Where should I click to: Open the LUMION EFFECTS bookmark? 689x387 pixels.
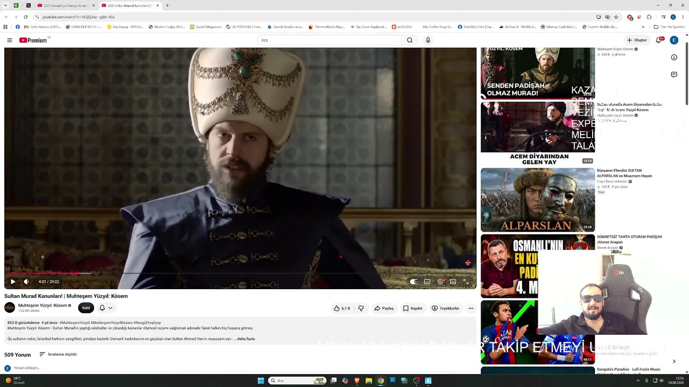click(83, 27)
